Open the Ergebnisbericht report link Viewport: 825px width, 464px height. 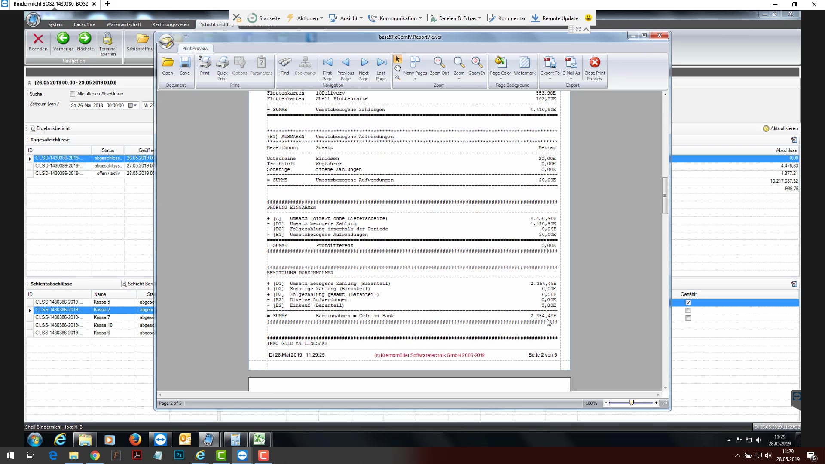coord(50,128)
